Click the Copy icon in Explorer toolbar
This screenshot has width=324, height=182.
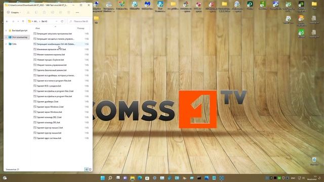[x=36, y=12]
